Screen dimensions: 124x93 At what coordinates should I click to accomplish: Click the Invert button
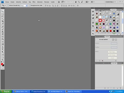(x=112, y=58)
